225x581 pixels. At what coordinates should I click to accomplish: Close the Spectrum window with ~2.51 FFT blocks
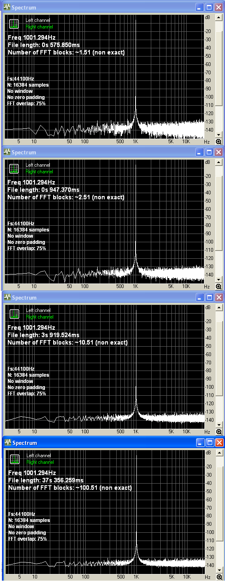(218, 152)
